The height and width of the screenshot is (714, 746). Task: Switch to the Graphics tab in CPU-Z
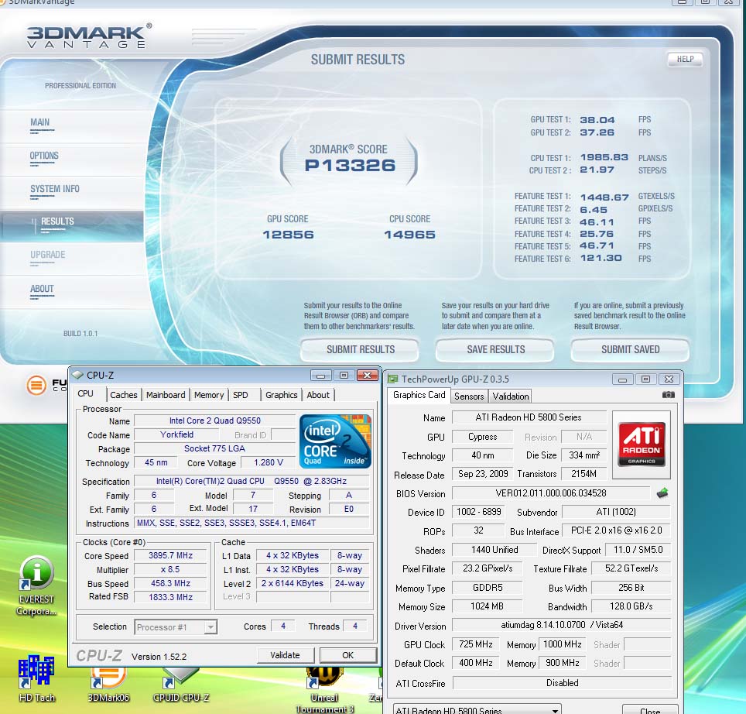(281, 395)
